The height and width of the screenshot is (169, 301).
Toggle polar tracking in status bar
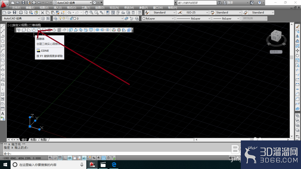(70, 158)
